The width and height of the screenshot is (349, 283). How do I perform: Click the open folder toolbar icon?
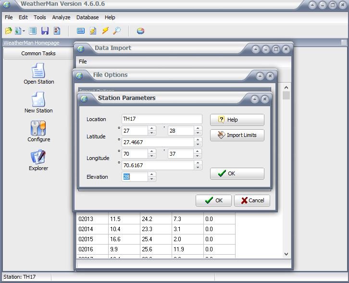8,31
